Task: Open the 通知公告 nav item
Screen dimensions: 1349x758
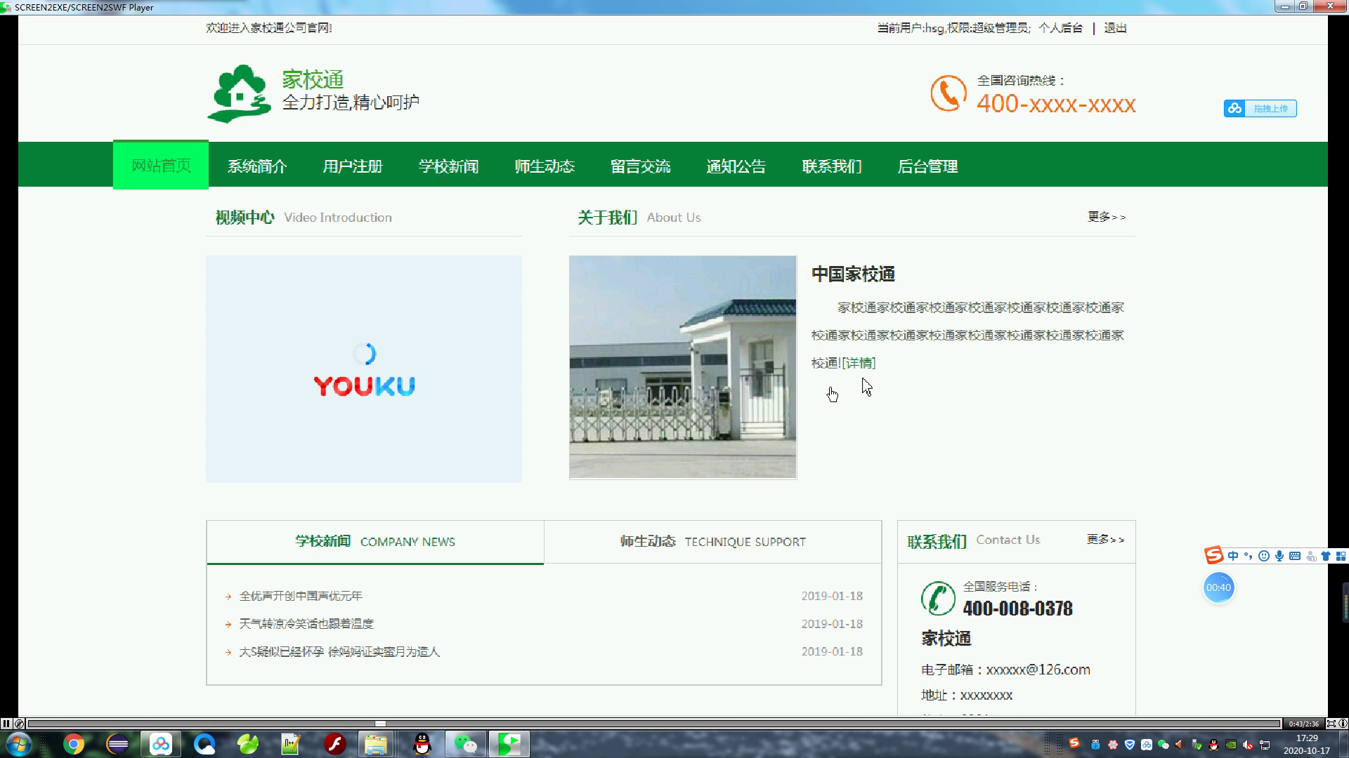Action: coord(736,166)
